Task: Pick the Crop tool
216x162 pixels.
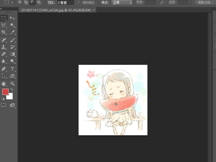Action: 4,32
